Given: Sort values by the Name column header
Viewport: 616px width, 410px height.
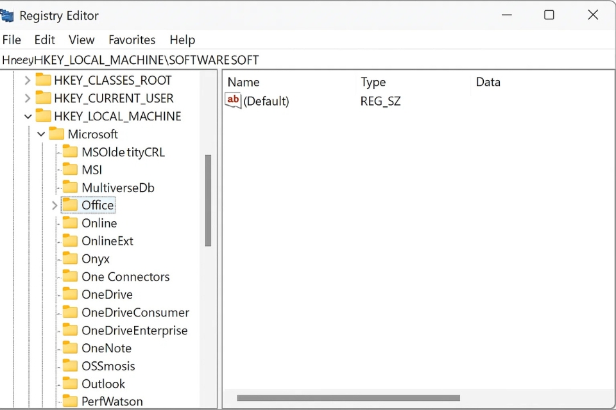Looking at the screenshot, I should 244,82.
